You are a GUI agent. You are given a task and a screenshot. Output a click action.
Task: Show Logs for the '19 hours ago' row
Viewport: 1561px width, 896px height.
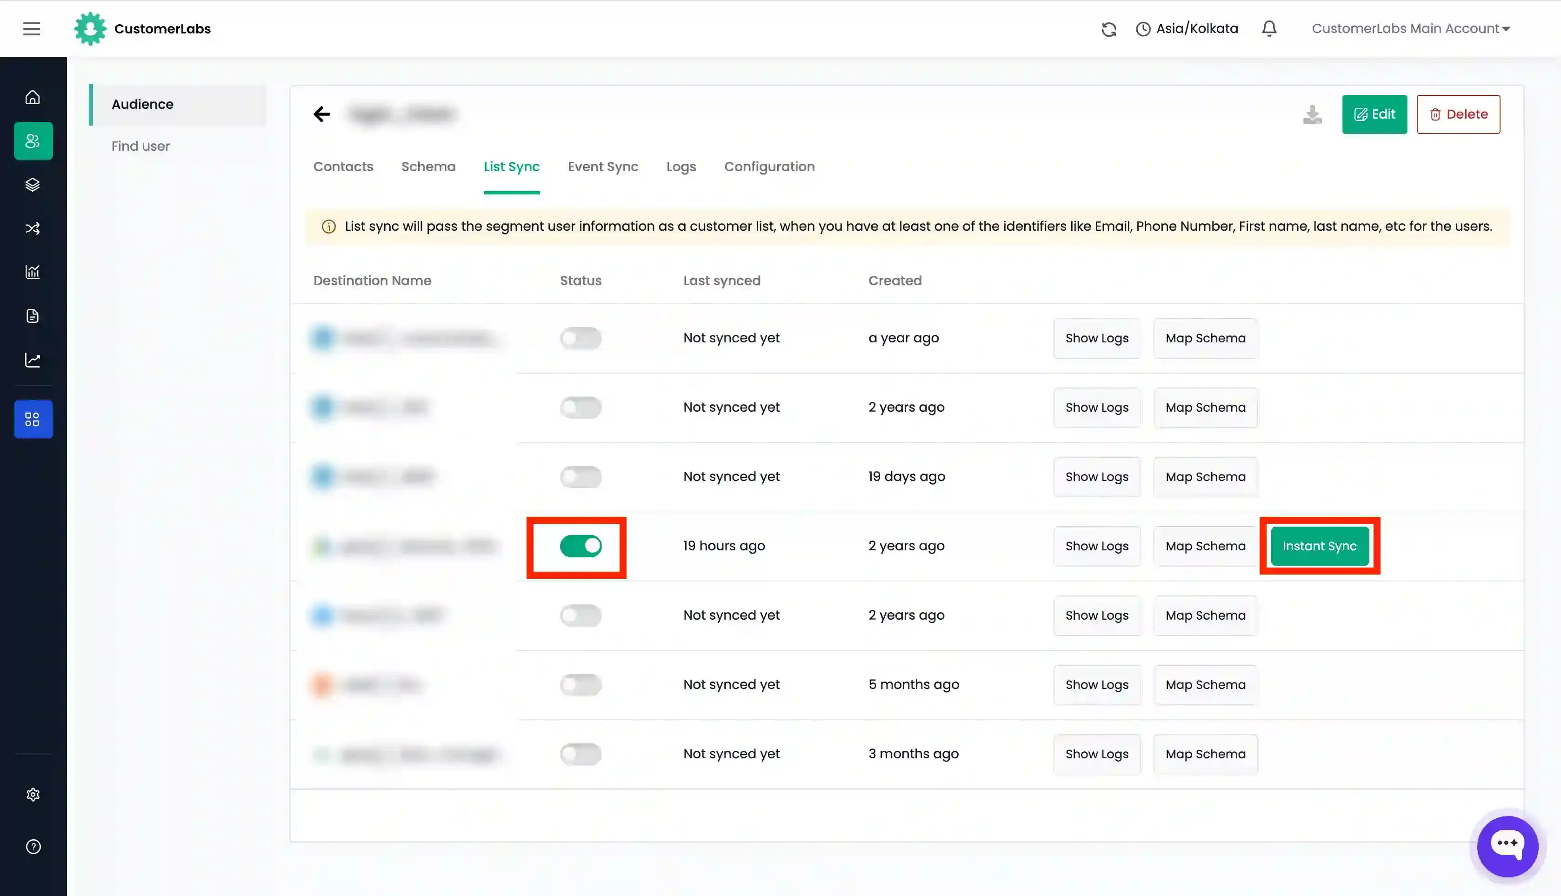point(1096,546)
